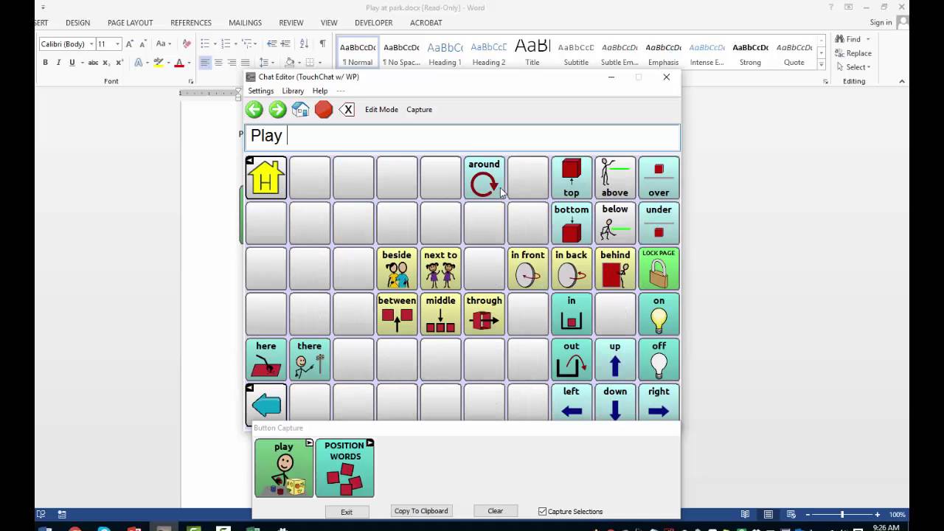The width and height of the screenshot is (944, 531).
Task: Open the text highlight color dropdown arrow
Action: 167,63
